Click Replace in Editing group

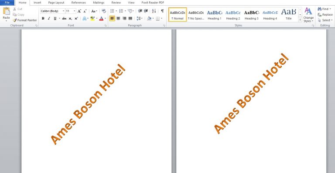point(325,15)
